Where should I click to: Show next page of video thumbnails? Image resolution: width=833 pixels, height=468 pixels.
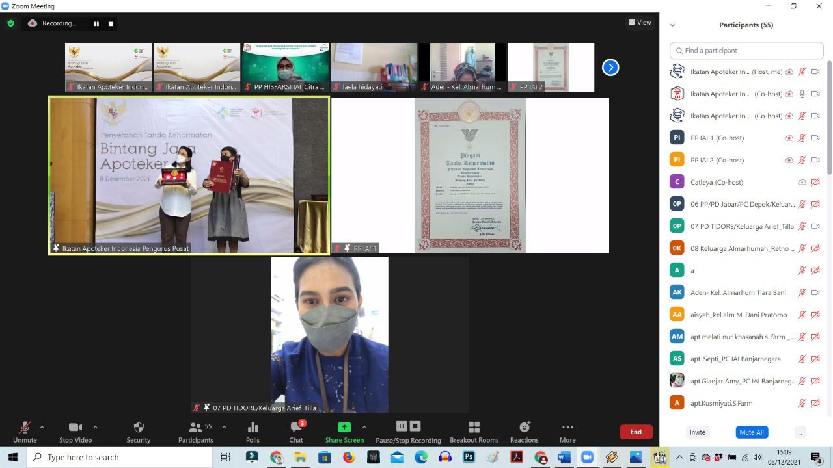pos(610,67)
